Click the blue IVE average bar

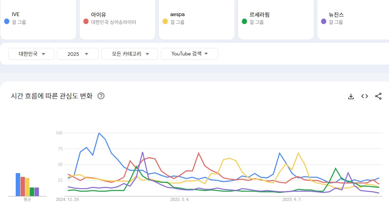click(18, 185)
